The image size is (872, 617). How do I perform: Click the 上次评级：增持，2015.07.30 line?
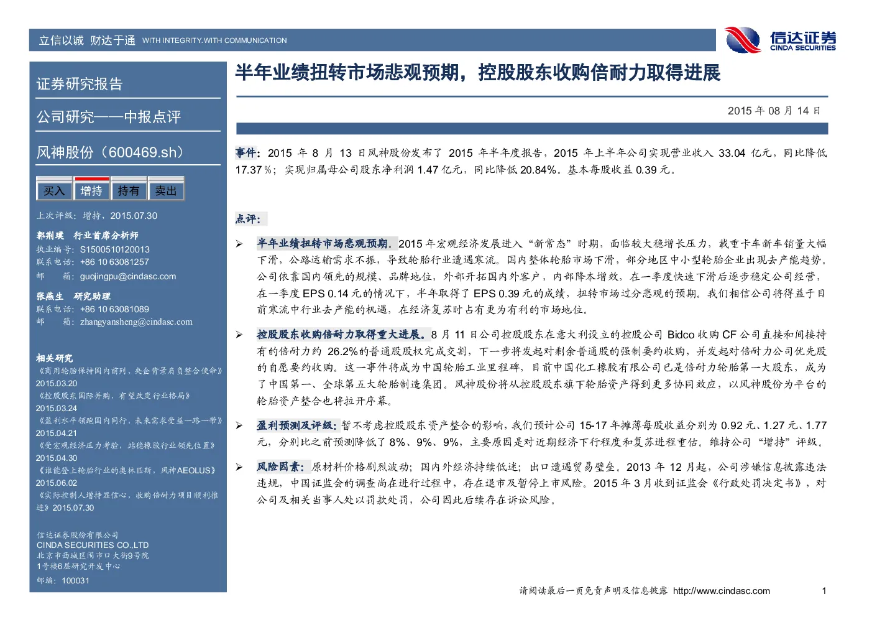click(x=97, y=216)
